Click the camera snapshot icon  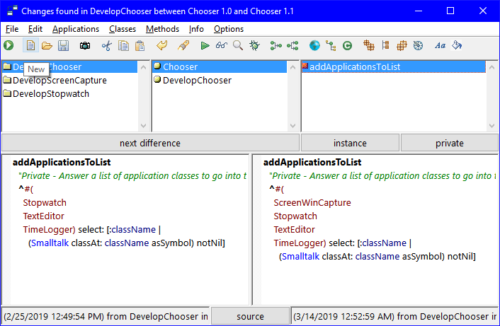[85, 46]
